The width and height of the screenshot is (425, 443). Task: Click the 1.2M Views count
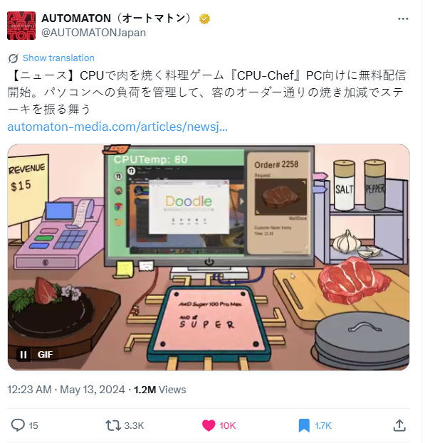159,390
